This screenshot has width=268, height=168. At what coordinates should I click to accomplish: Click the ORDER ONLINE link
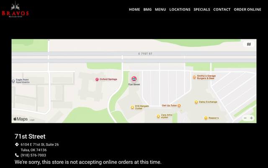[247, 10]
